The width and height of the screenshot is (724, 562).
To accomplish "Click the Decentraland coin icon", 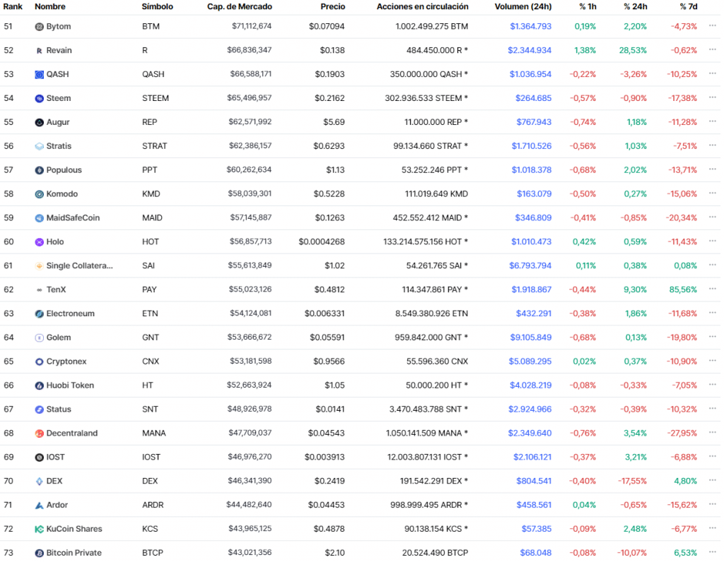I will tap(40, 434).
